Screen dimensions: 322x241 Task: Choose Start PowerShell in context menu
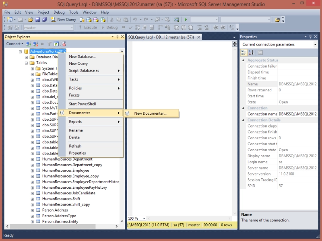(x=91, y=104)
